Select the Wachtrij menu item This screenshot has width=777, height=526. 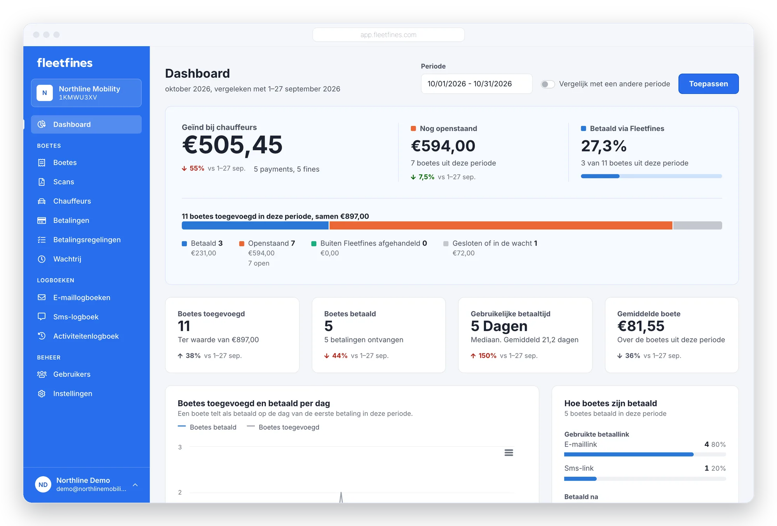tap(86, 259)
